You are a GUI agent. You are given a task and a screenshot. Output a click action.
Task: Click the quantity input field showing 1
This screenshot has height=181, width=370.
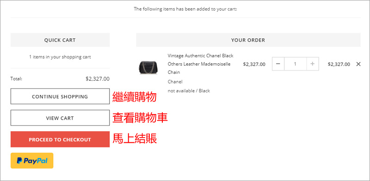pyautogui.click(x=296, y=64)
